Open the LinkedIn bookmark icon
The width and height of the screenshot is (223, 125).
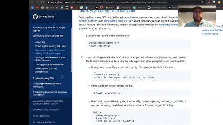pyautogui.click(x=62, y=8)
